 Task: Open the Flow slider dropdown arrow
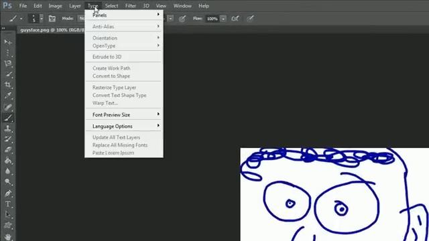(223, 19)
